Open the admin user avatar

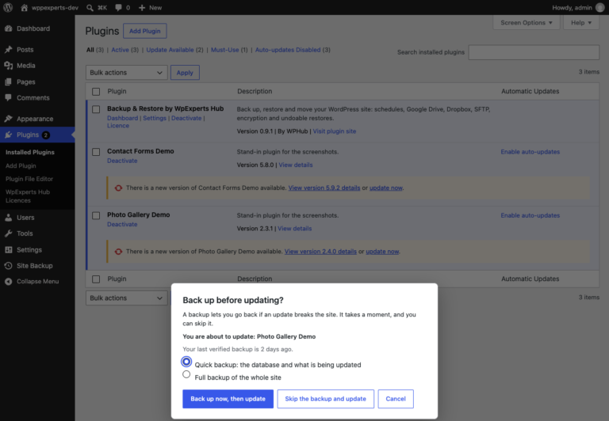[599, 7]
